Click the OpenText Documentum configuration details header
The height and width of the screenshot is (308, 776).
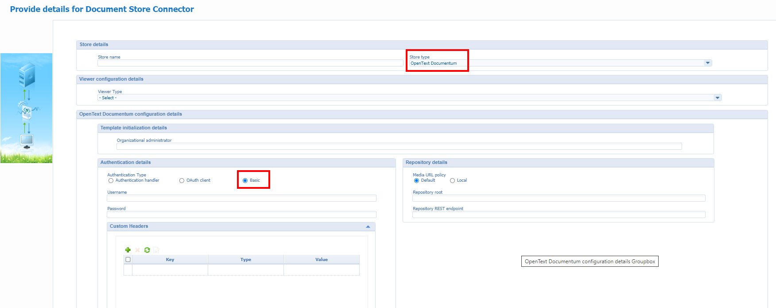pyautogui.click(x=422, y=114)
